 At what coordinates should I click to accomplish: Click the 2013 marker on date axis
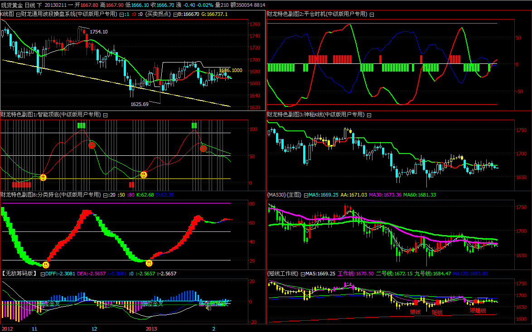[x=151, y=328]
